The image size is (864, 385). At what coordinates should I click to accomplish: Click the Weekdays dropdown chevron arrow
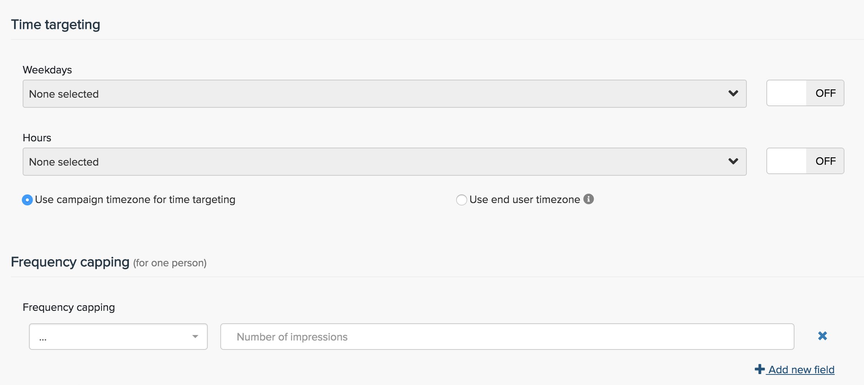coord(733,94)
